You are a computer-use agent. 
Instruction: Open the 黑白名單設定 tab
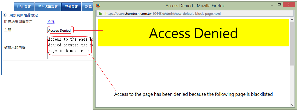(48, 7)
